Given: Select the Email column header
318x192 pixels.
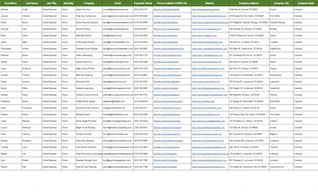Looking at the screenshot, I should pos(118,3).
